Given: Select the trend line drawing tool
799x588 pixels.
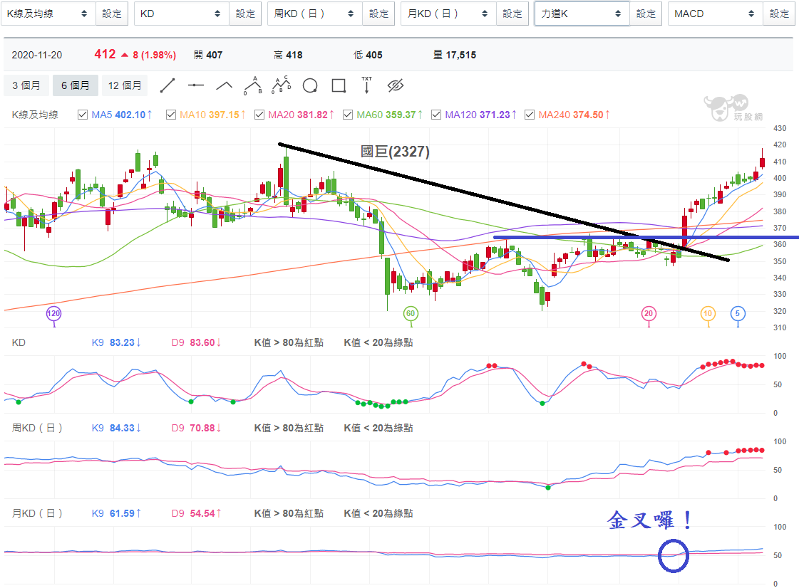Looking at the screenshot, I should coord(167,85).
